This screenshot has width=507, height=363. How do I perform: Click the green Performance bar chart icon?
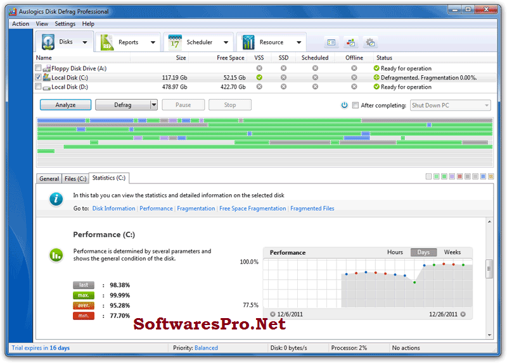(56, 255)
